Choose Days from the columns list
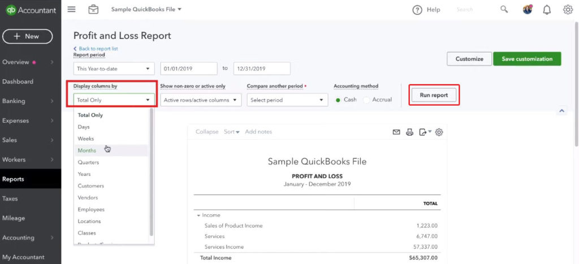 click(111, 127)
